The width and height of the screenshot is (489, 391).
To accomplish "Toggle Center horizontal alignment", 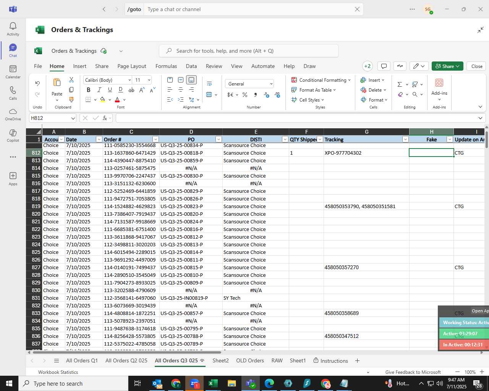I will click(181, 90).
